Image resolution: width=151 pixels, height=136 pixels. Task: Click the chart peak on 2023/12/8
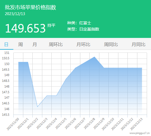(94, 57)
